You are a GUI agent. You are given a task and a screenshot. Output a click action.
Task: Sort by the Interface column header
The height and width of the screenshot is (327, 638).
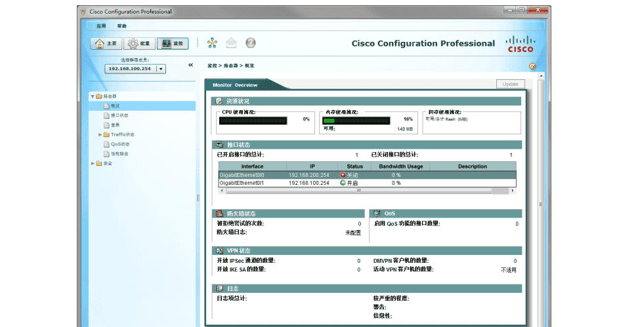tap(252, 166)
